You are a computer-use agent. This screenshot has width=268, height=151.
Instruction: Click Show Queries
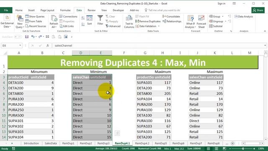(x=35, y=16)
